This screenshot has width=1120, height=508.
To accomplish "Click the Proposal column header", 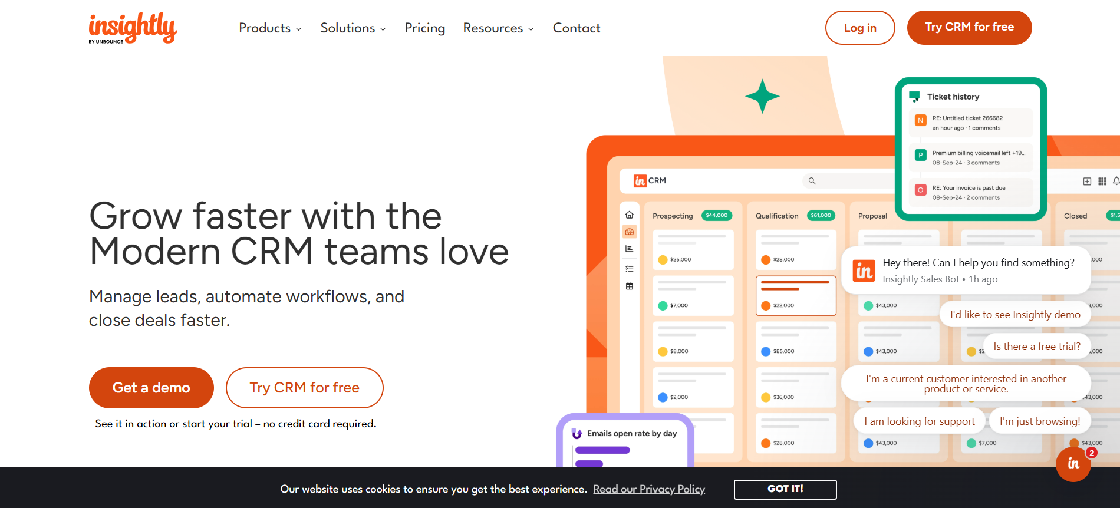I will [872, 216].
